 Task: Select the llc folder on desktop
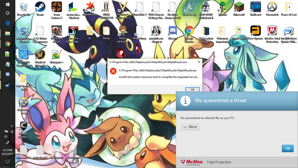[90, 33]
